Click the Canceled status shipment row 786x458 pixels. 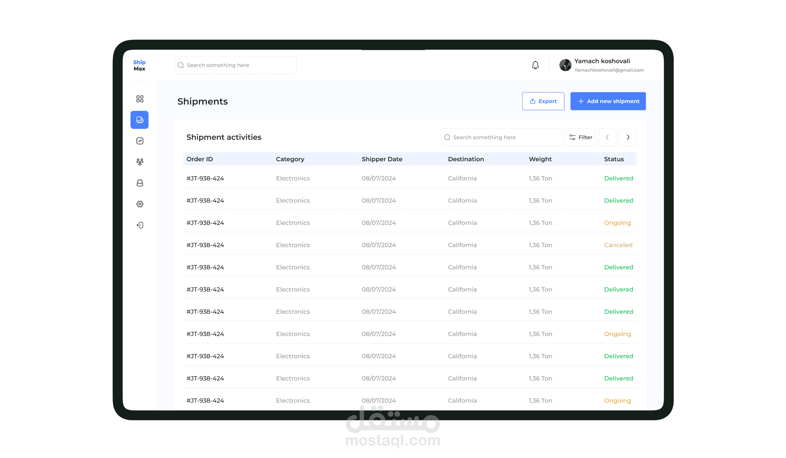[410, 245]
